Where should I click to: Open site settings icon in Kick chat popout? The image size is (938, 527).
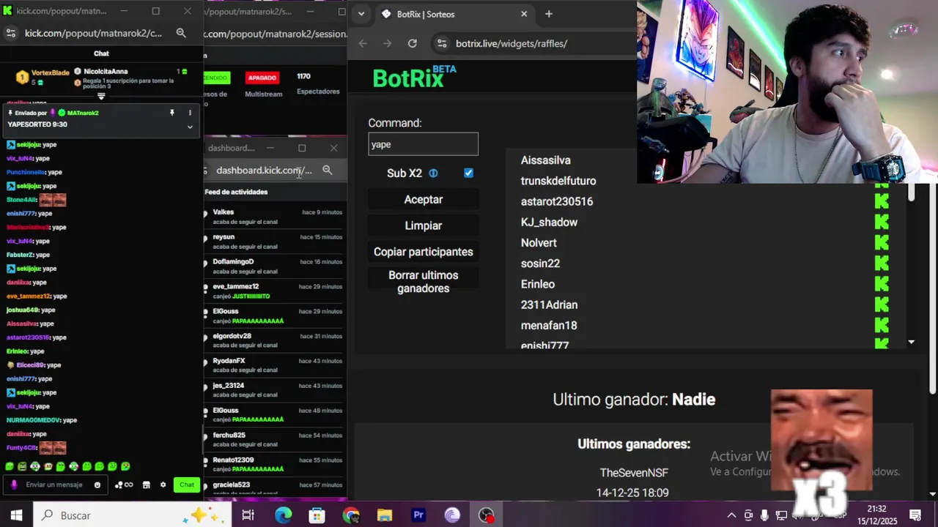pos(10,33)
